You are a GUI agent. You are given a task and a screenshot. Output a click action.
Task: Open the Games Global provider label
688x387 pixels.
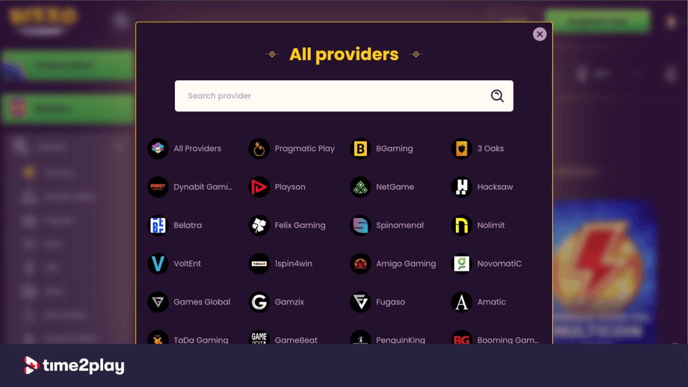202,302
